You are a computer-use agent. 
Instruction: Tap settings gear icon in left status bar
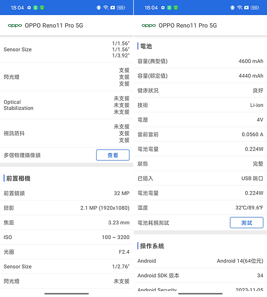click(29, 8)
